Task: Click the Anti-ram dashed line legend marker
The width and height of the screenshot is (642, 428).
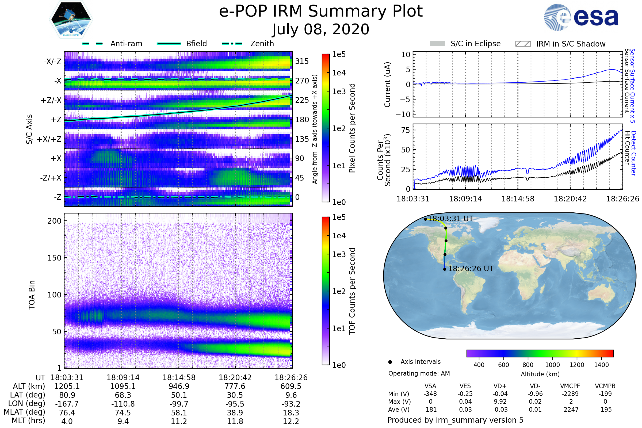Action: pyautogui.click(x=93, y=44)
